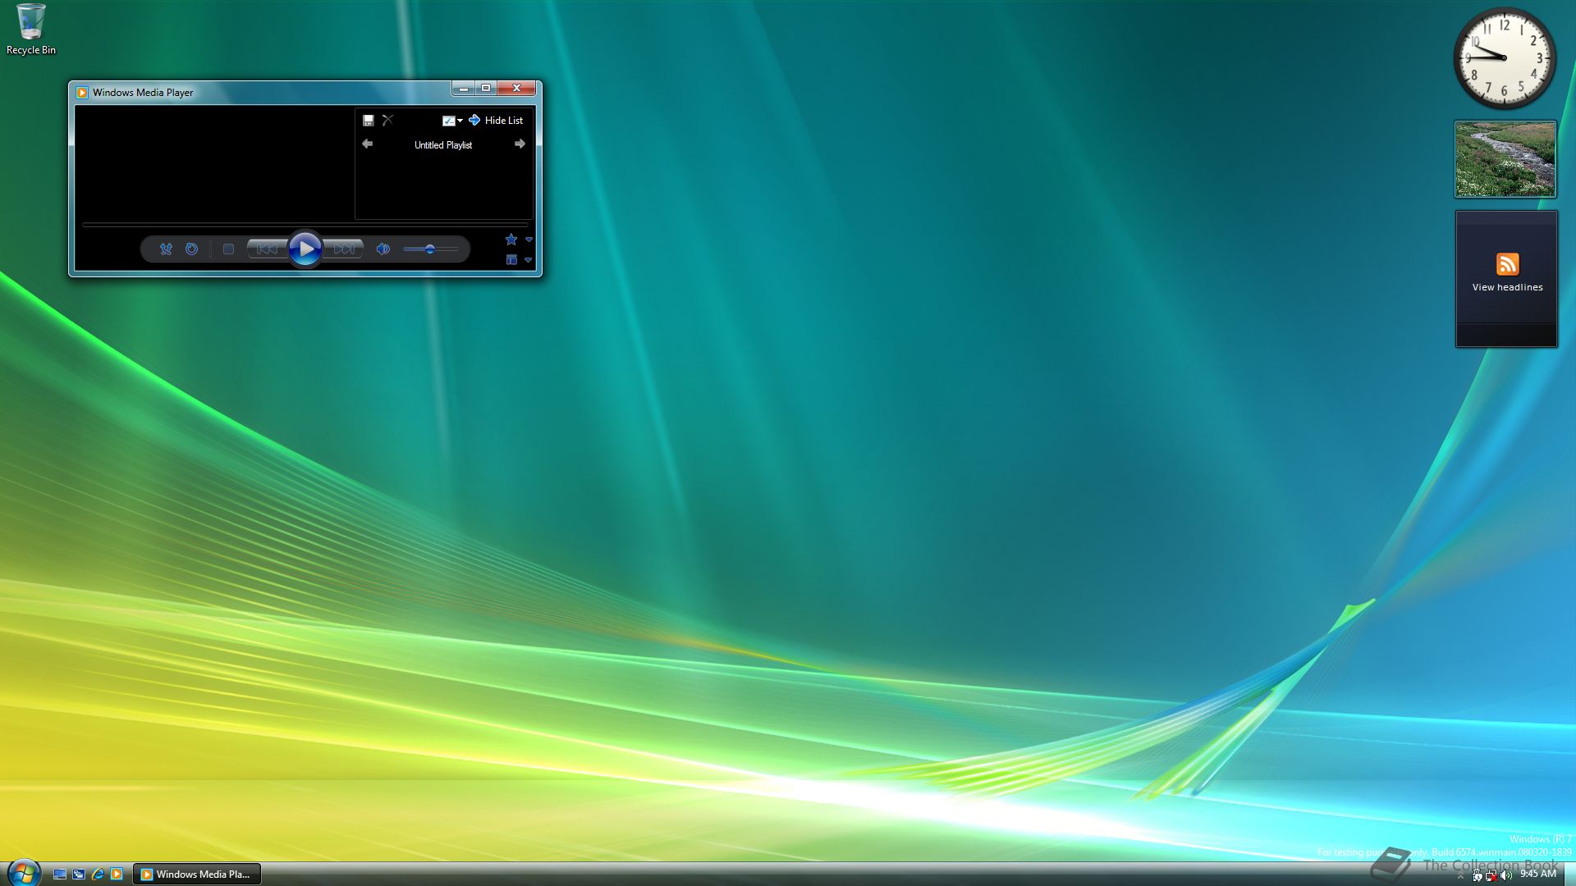Click the seek bar in Media Player
1576x886 pixels.
click(305, 224)
